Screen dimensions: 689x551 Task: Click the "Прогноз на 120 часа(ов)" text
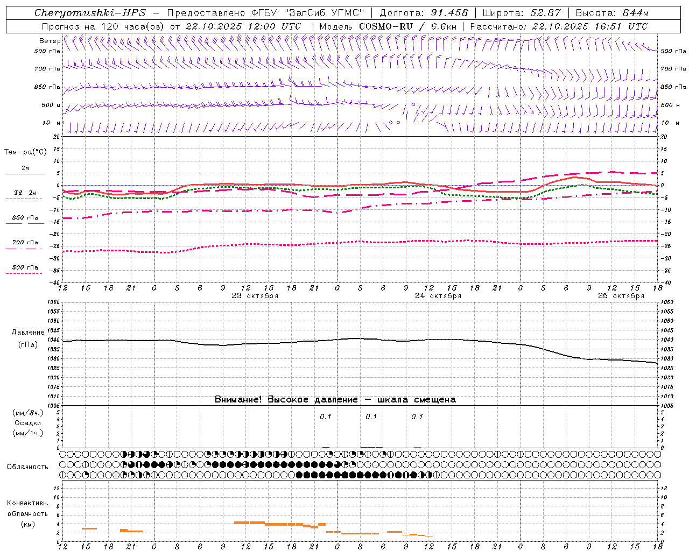[x=103, y=26]
